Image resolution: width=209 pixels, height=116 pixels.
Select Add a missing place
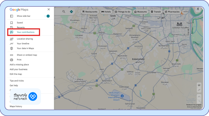(x=19, y=64)
